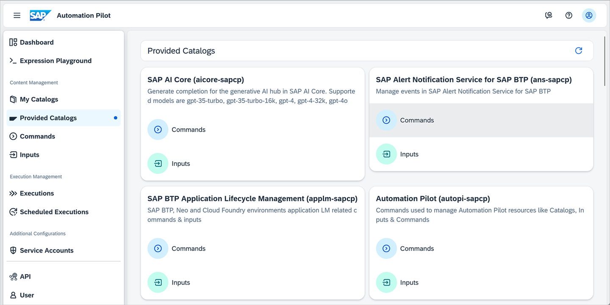The image size is (610, 305).
Task: Click the Service Accounts shield icon
Action: click(13, 250)
